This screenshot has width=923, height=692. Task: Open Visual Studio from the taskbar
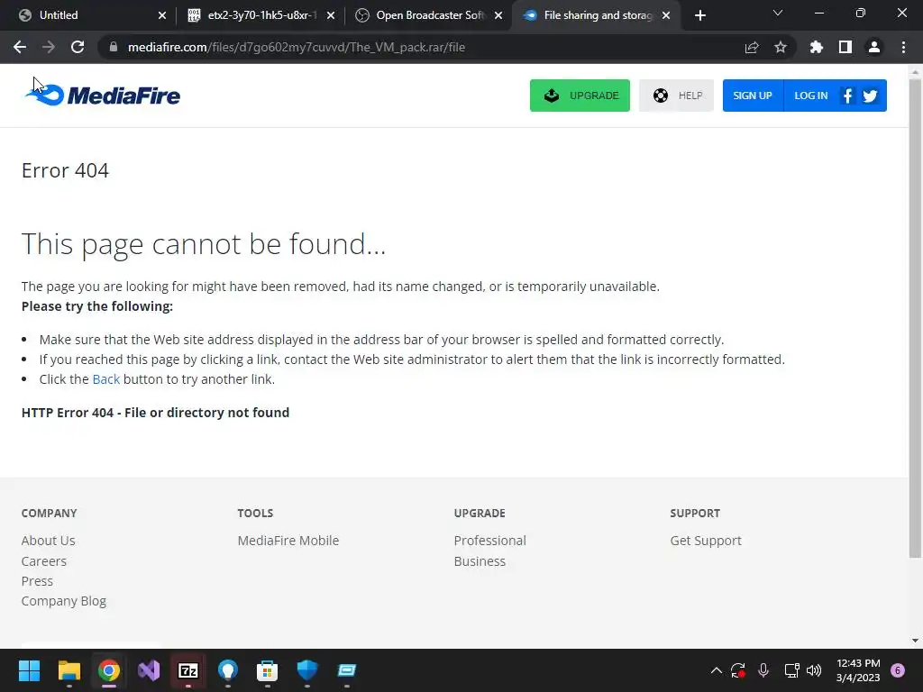click(149, 670)
